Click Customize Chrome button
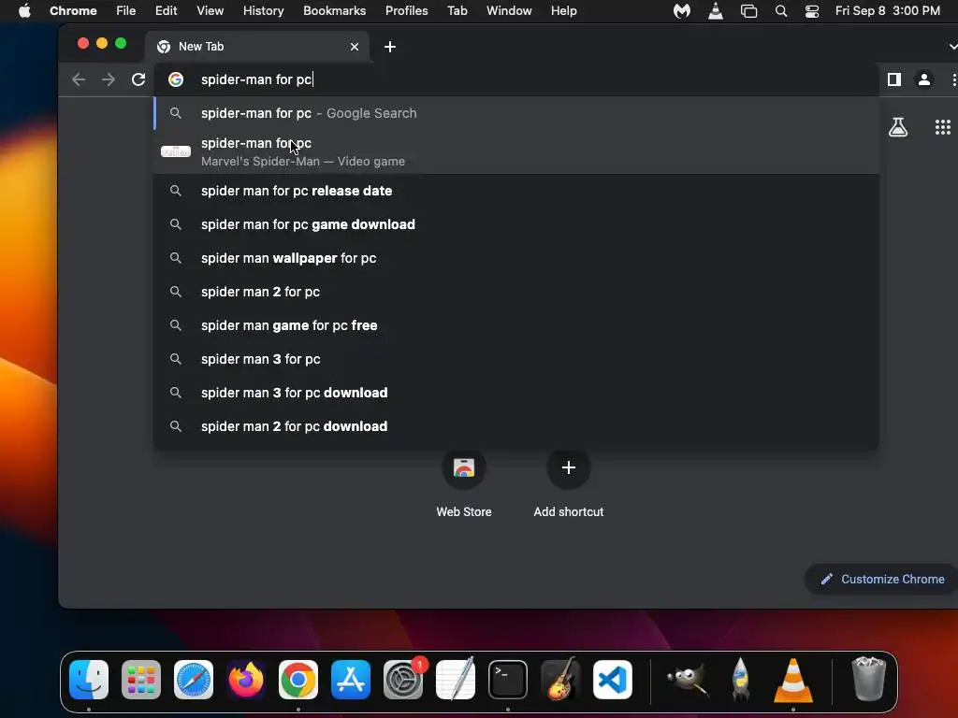958x718 pixels. tap(882, 579)
